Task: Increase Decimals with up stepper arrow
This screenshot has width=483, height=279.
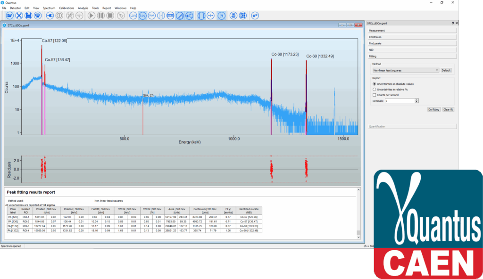Action: pyautogui.click(x=416, y=100)
